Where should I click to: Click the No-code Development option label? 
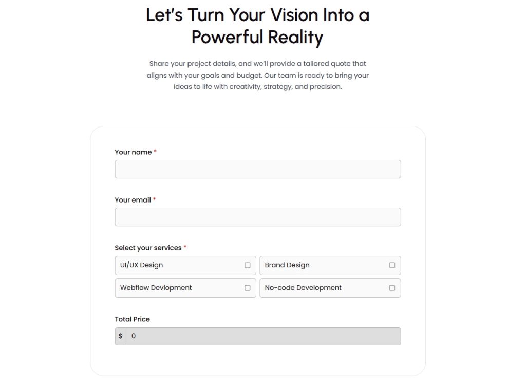tap(303, 288)
